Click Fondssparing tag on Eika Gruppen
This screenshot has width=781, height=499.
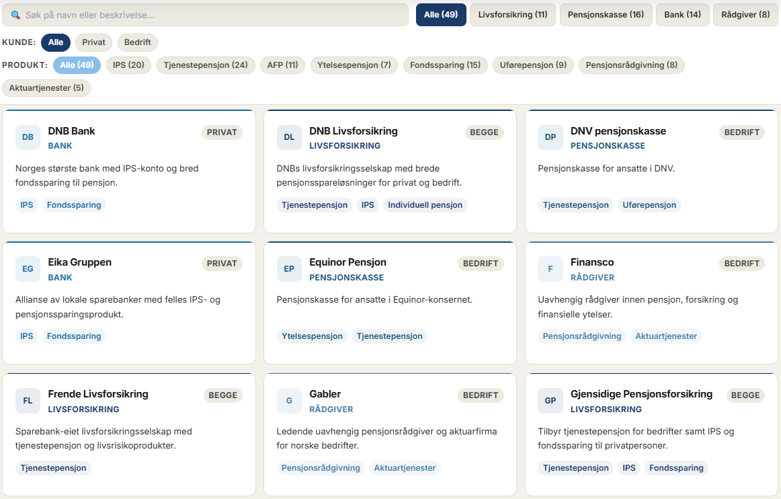pos(74,336)
